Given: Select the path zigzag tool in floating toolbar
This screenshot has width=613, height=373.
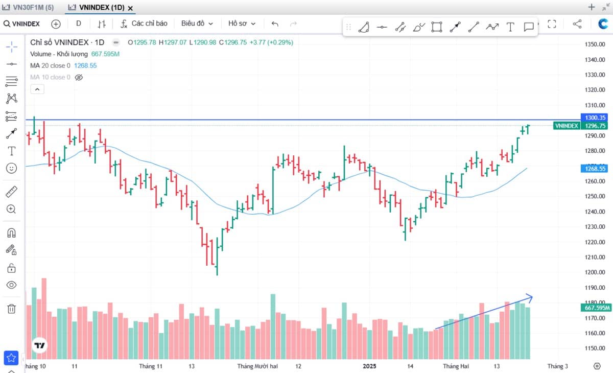Looking at the screenshot, I should click(492, 27).
